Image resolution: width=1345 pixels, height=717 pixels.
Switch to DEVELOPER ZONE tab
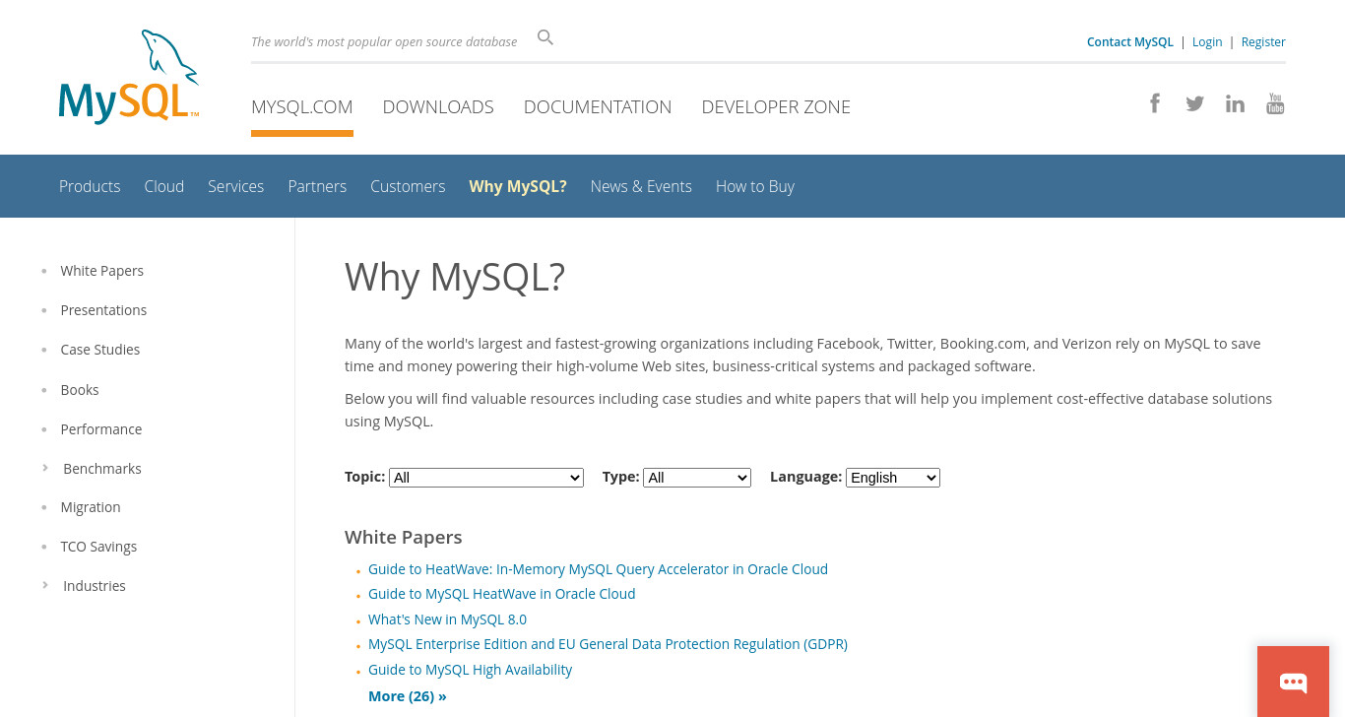[776, 106]
